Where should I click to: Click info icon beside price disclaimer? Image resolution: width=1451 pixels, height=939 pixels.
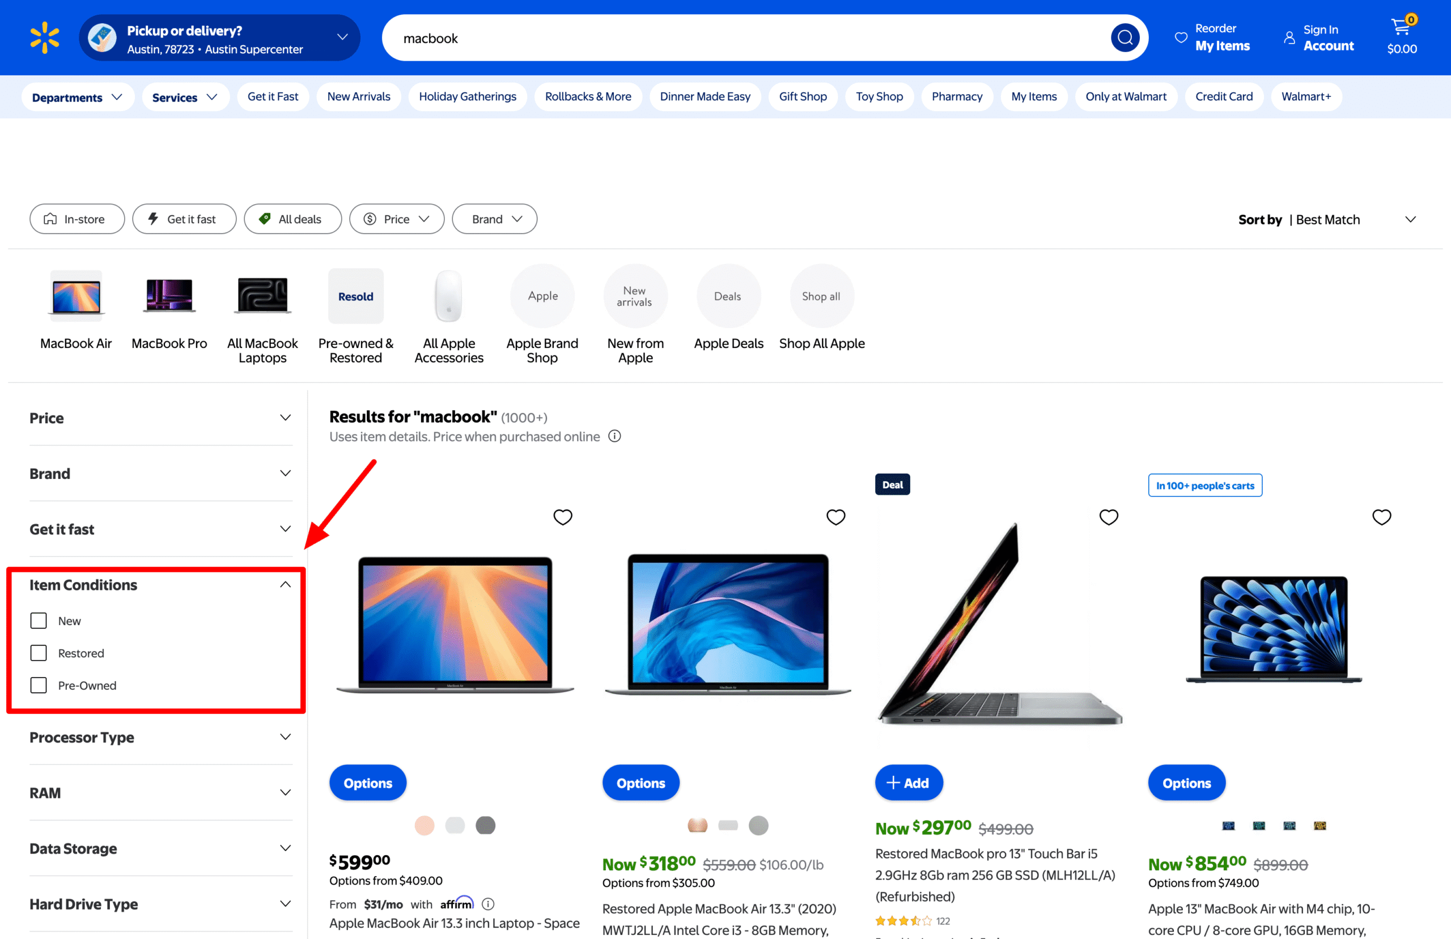pyautogui.click(x=614, y=436)
